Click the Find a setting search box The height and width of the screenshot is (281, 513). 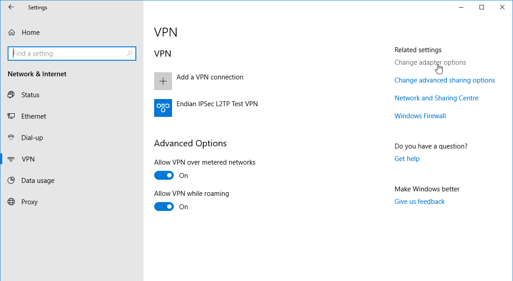point(71,54)
